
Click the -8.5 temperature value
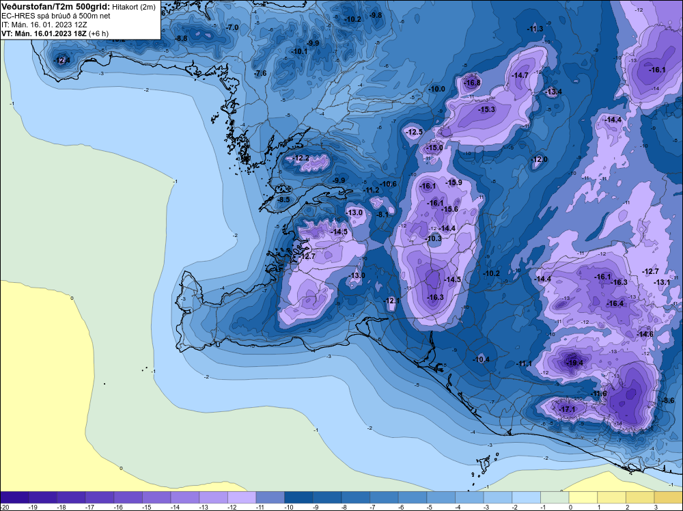pyautogui.click(x=283, y=199)
